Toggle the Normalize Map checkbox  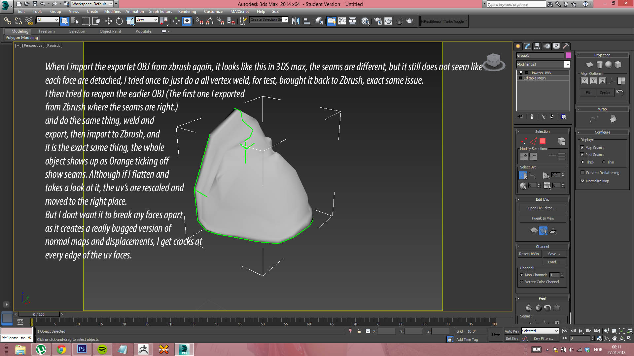point(583,181)
